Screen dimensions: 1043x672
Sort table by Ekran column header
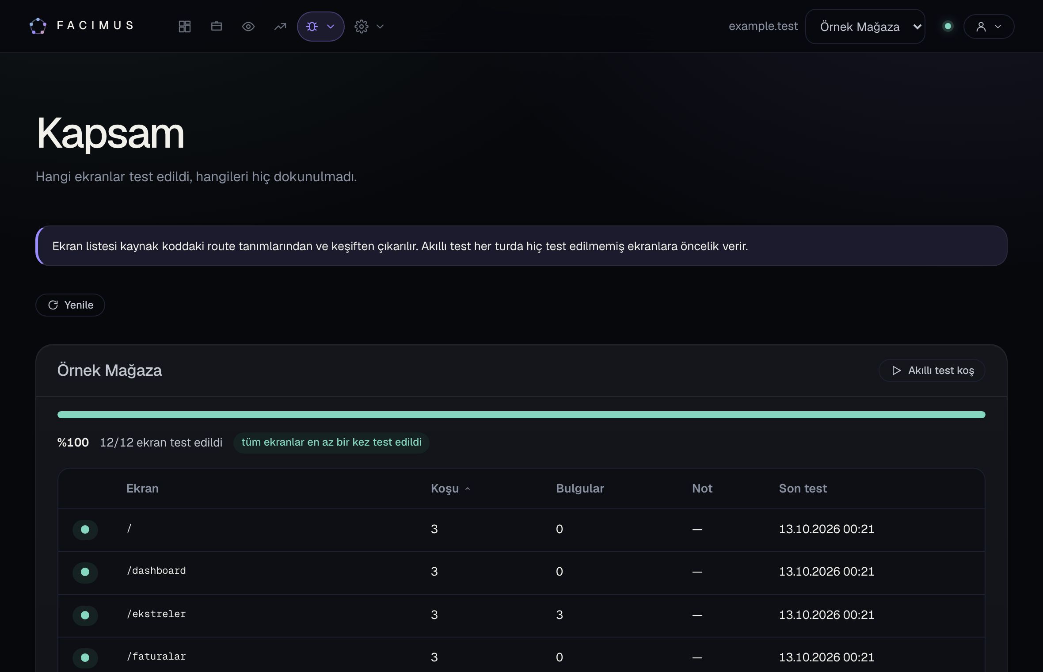coord(142,489)
